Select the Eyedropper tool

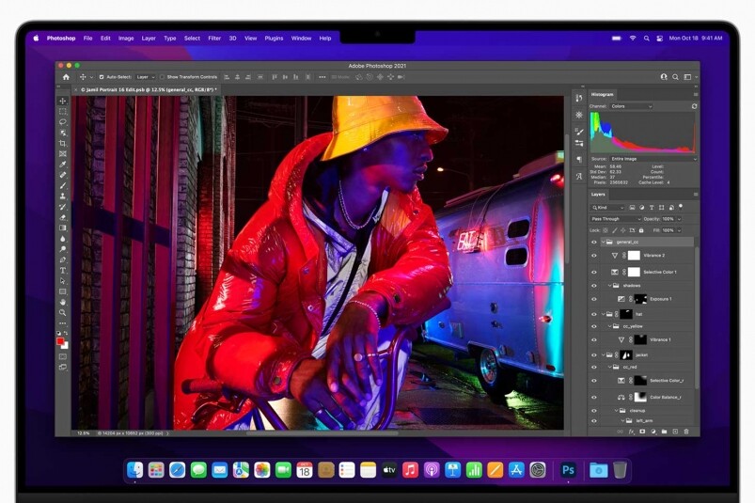[x=63, y=165]
